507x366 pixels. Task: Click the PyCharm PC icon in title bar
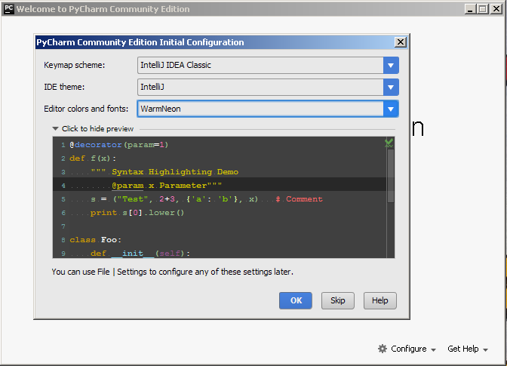(x=9, y=9)
